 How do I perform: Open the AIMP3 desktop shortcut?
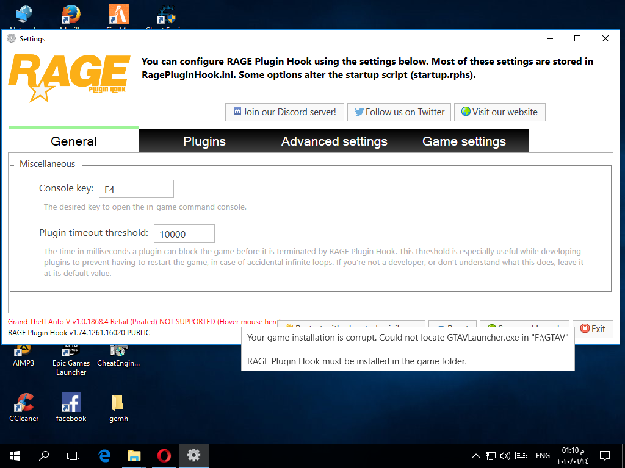click(23, 355)
